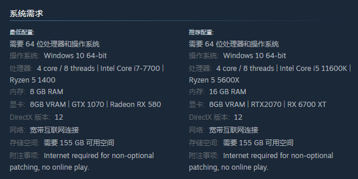This screenshot has width=358, height=179.
Task: Click the 存储空间 label under 最低配置
Action: coord(24,142)
